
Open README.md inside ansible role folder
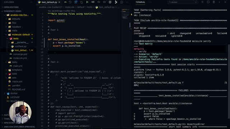click(18, 89)
